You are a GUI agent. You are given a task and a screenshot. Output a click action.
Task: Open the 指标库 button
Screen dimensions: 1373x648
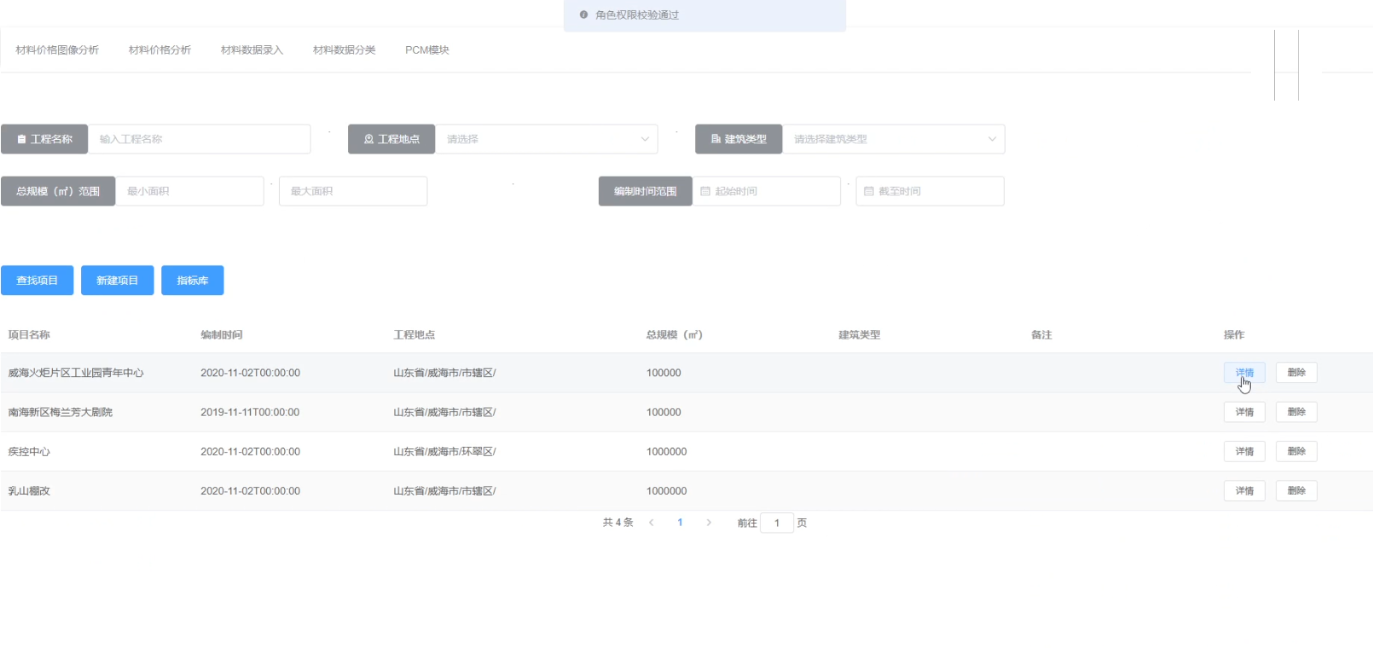(x=193, y=281)
